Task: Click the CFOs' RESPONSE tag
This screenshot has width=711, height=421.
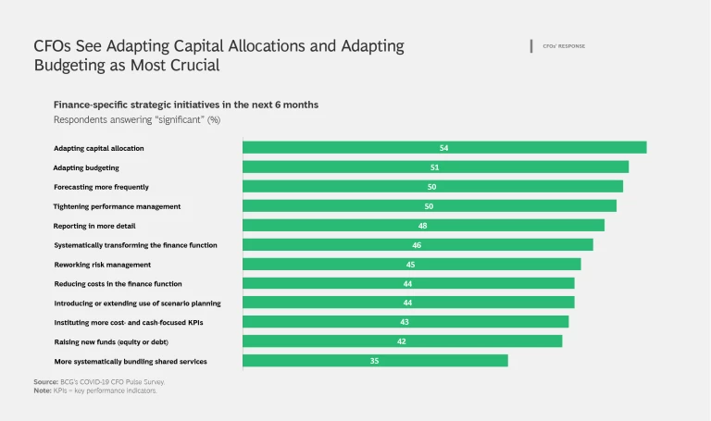Action: coord(563,46)
